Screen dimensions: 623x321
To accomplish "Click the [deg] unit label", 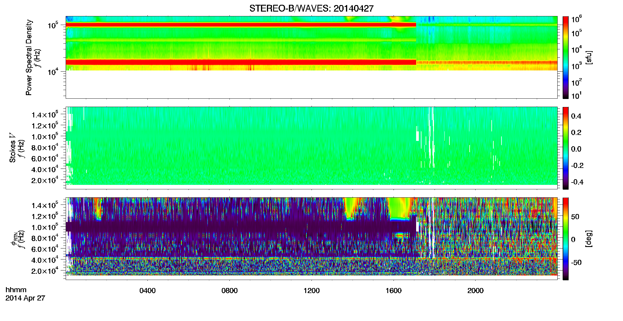I will [x=589, y=239].
